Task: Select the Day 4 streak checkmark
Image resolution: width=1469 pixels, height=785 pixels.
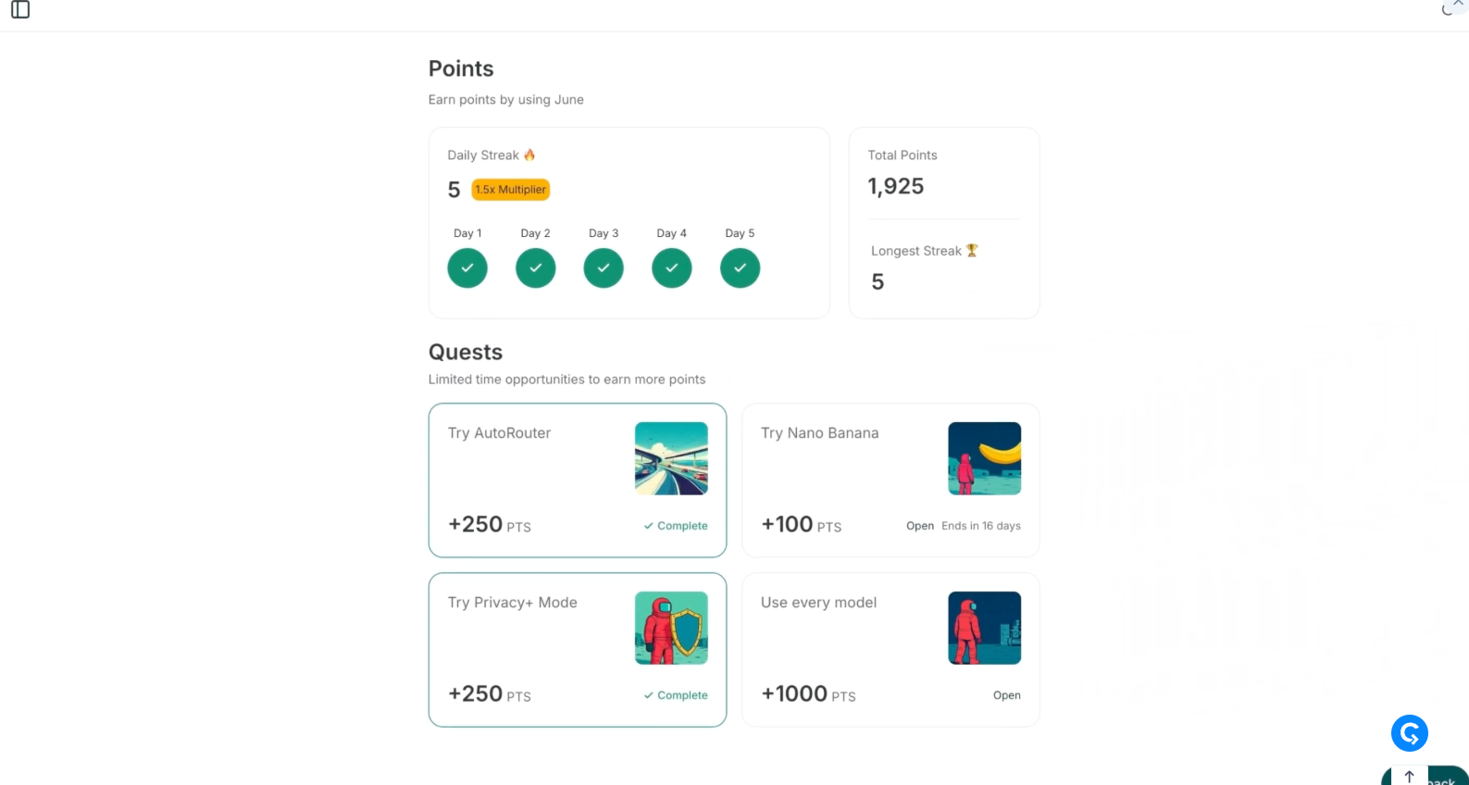Action: 672,268
